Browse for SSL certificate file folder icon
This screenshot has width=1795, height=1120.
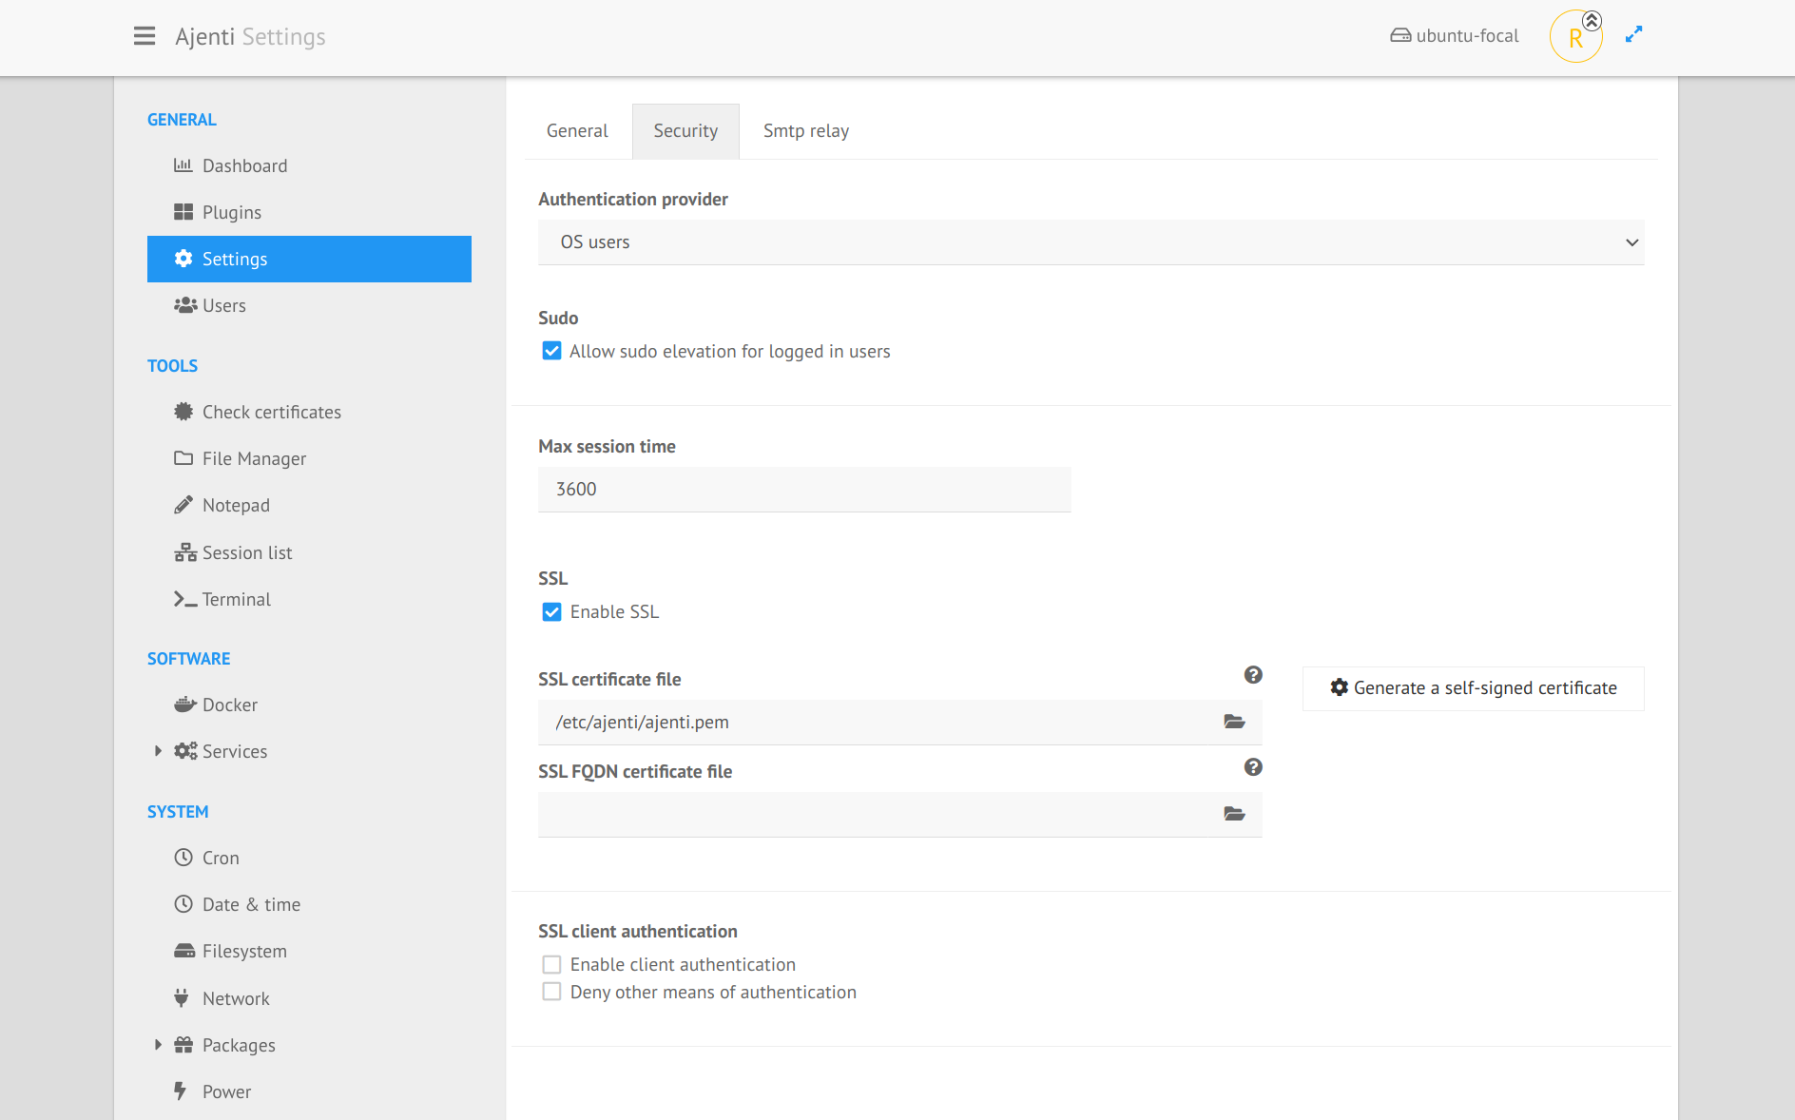(1234, 722)
